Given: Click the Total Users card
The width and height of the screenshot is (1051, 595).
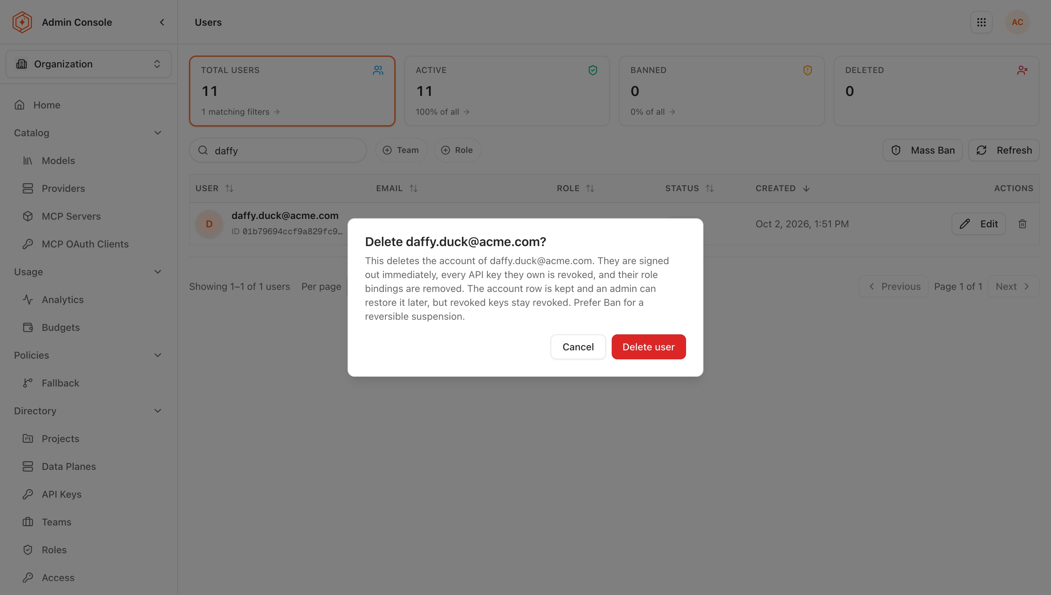Looking at the screenshot, I should [x=292, y=91].
